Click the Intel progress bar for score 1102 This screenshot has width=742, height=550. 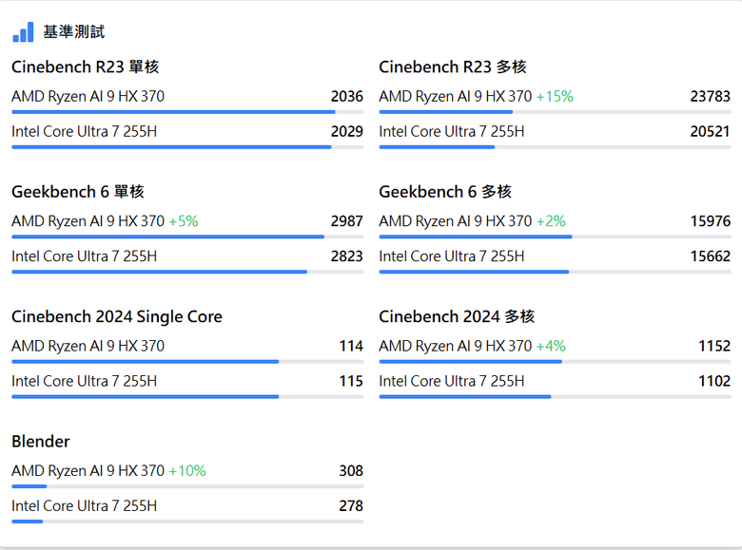pos(556,396)
